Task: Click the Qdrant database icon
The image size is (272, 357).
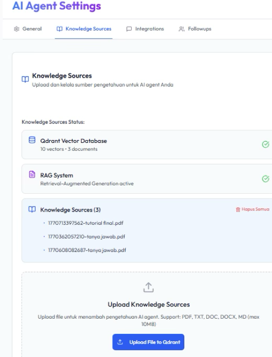Action: coord(32,140)
